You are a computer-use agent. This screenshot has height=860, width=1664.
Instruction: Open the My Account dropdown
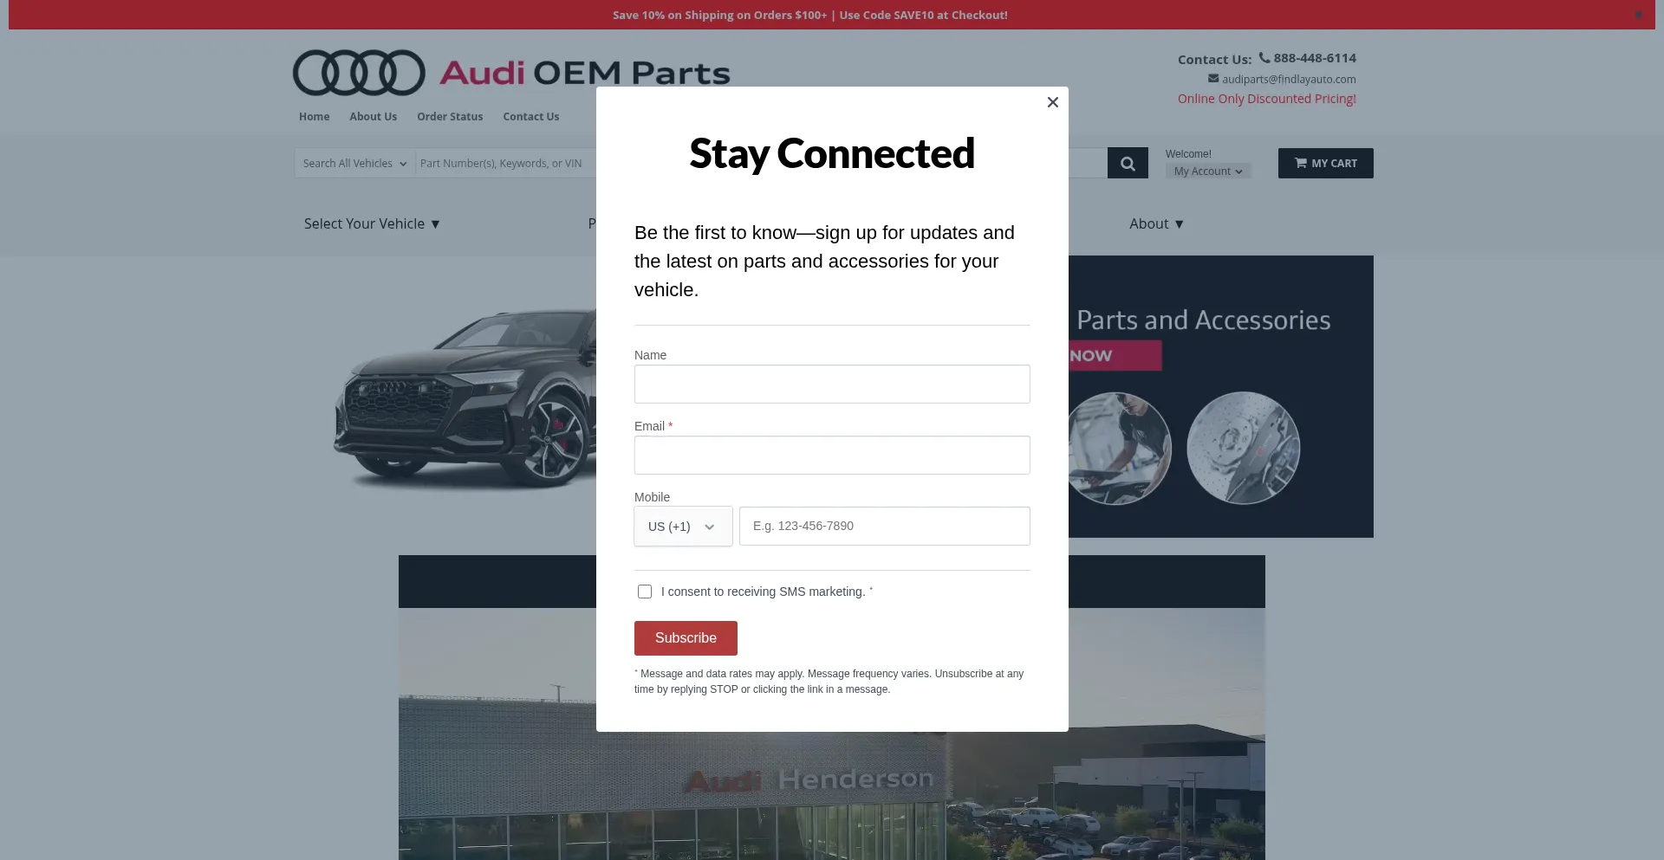tap(1207, 171)
